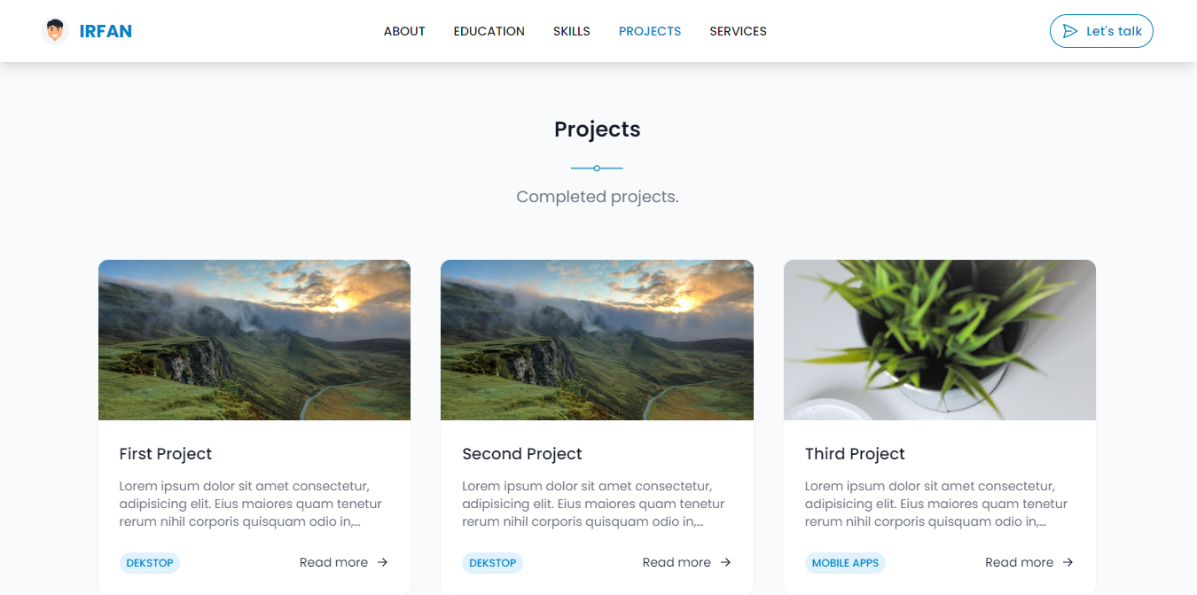Open Read more on First Project

(333, 562)
